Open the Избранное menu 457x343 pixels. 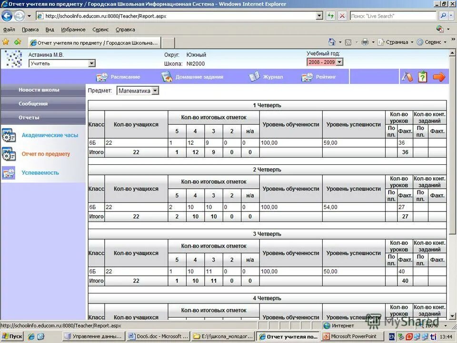73,30
